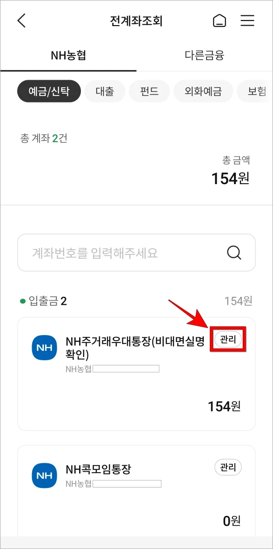Click the green dot beside 입출금
The width and height of the screenshot is (273, 549).
(x=20, y=301)
